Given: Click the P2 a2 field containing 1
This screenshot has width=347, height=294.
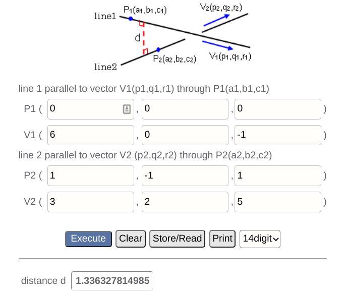Looking at the screenshot, I should pyautogui.click(x=91, y=175).
